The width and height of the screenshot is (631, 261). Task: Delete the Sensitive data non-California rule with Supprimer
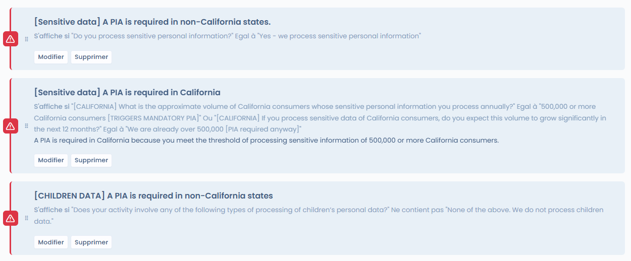point(91,57)
